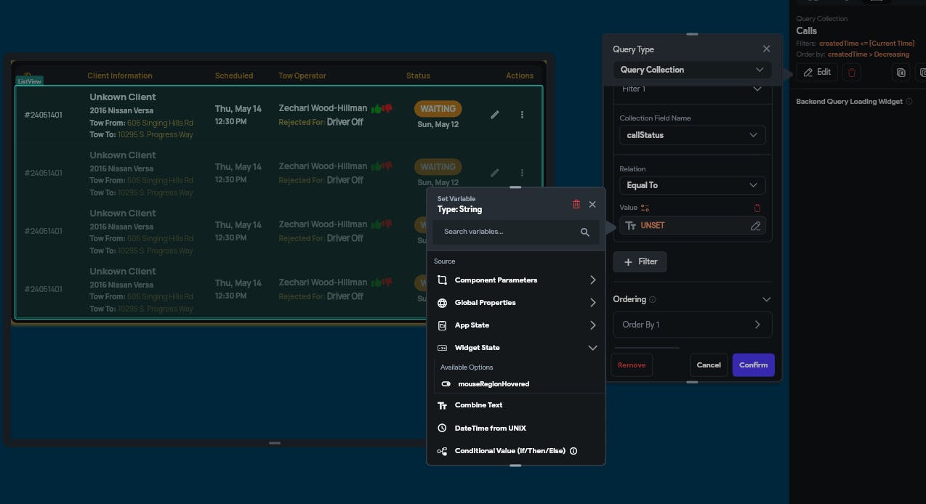
Task: Delete the filter value with the red trash icon
Action: [757, 208]
